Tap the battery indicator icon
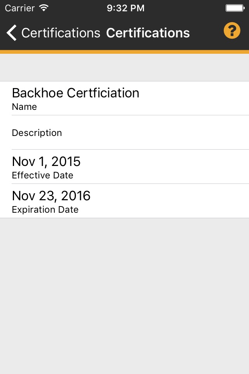The image size is (249, 374). (234, 8)
